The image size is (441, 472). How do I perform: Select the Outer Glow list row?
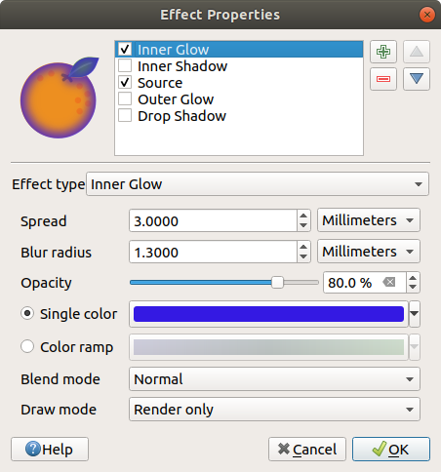[239, 99]
